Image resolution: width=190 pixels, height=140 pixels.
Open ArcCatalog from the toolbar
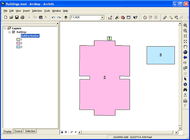[117, 17]
